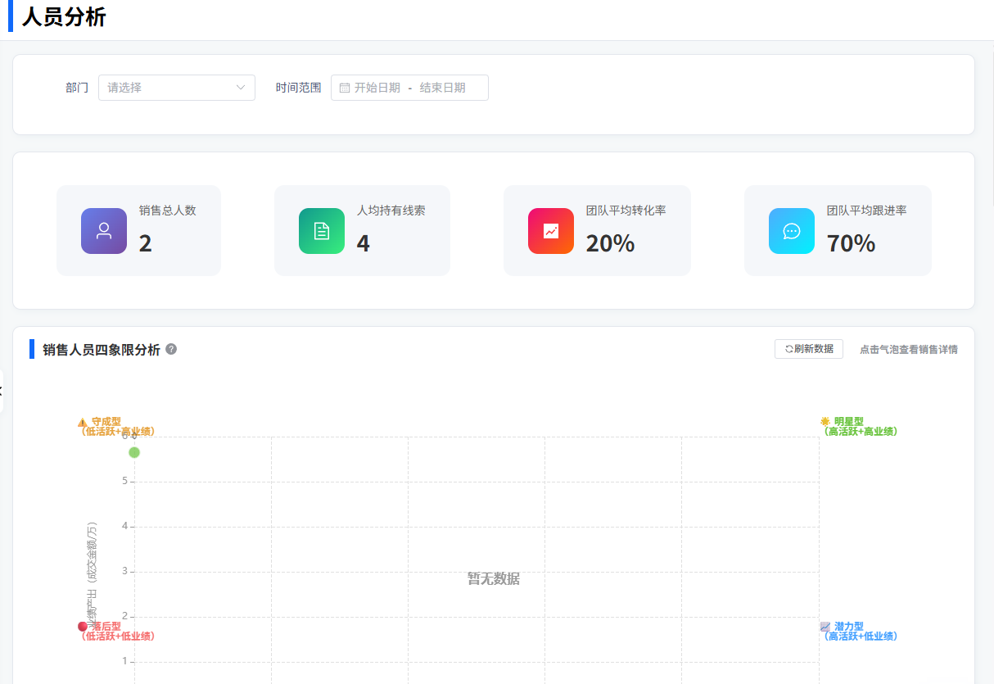Select the 开始日期 start date field
This screenshot has width=994, height=684.
click(377, 88)
